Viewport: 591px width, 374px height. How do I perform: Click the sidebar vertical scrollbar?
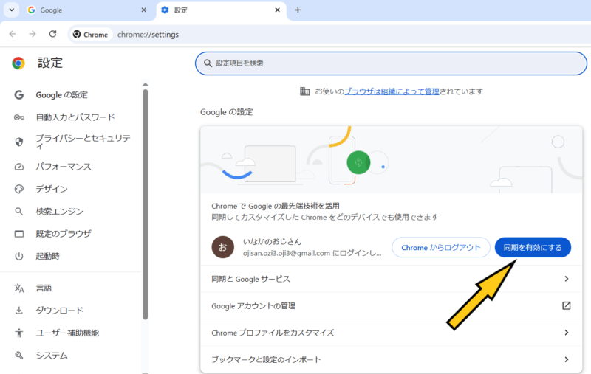(x=146, y=204)
